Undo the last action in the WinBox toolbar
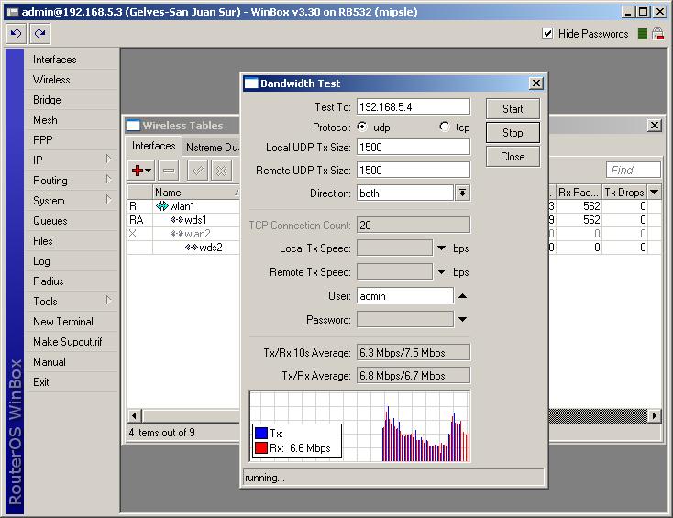The image size is (673, 518). [x=17, y=34]
